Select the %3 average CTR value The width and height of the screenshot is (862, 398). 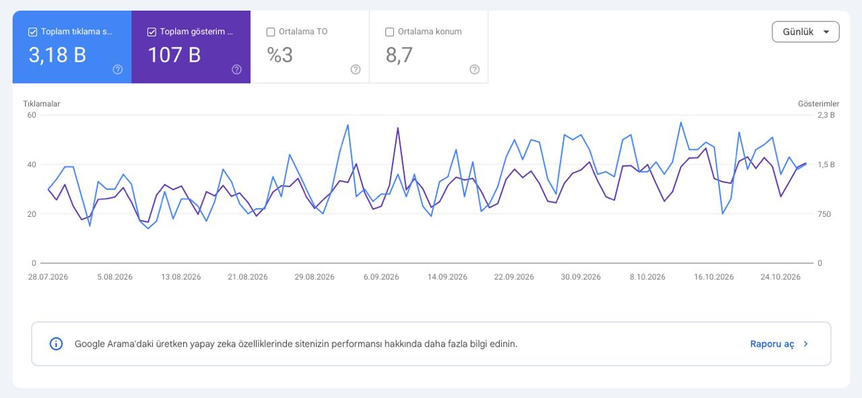[280, 55]
